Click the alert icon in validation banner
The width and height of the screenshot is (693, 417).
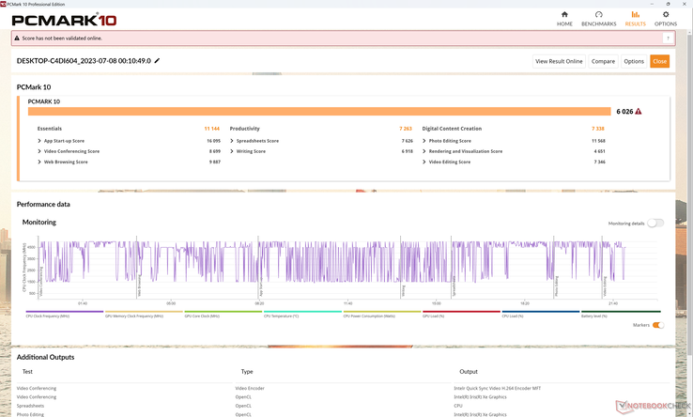coord(18,39)
